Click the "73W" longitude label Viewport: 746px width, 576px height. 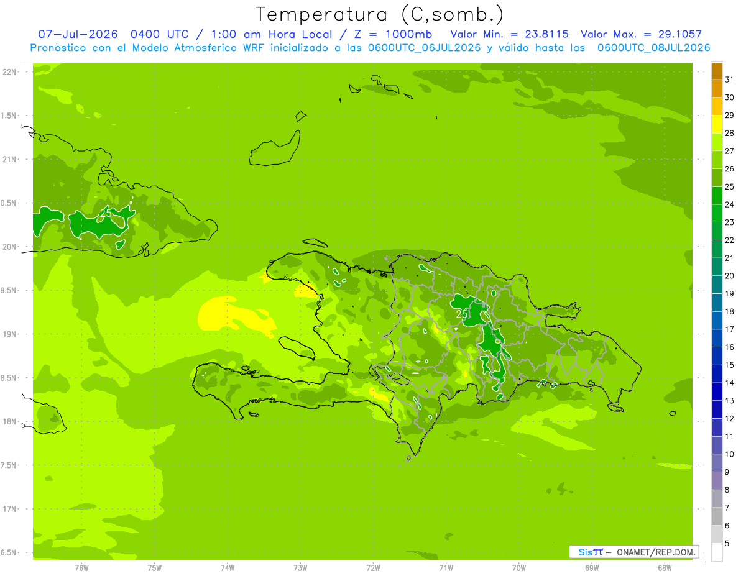[300, 568]
